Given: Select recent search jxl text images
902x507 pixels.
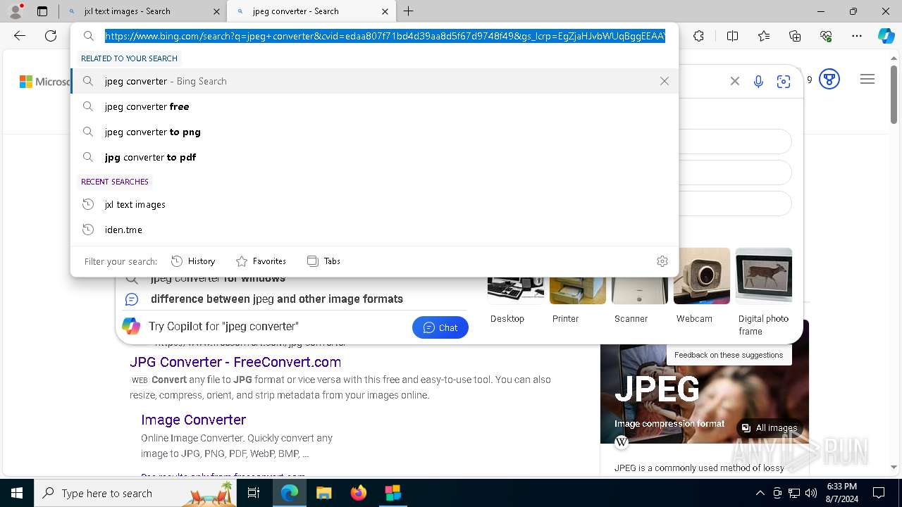Looking at the screenshot, I should tap(374, 204).
